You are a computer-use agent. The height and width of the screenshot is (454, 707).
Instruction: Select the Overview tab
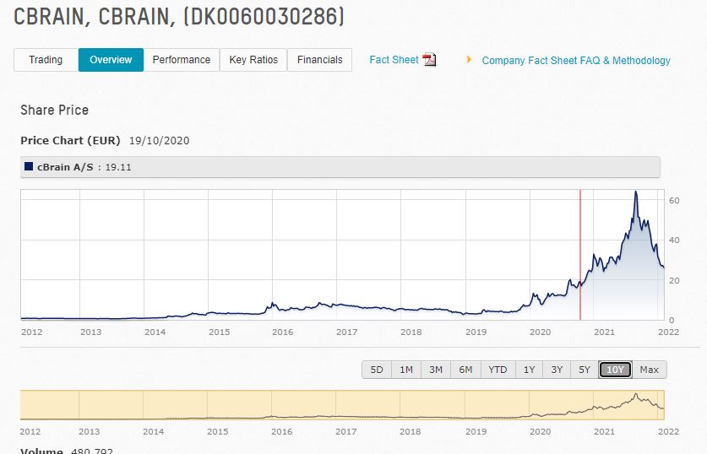(x=111, y=60)
